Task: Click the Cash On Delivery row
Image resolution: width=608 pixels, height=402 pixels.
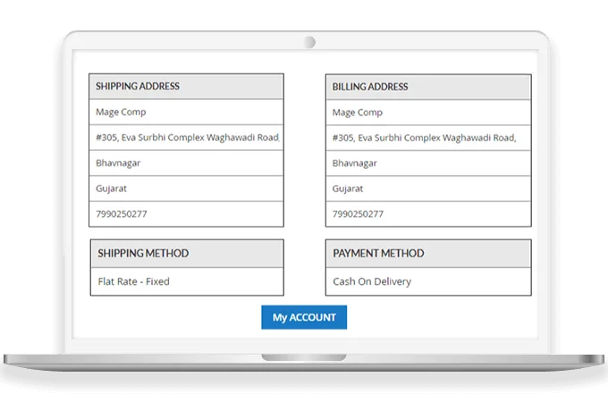Action: click(427, 281)
